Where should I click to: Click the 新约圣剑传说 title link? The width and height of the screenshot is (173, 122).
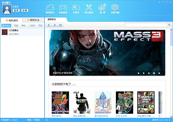tap(101, 116)
